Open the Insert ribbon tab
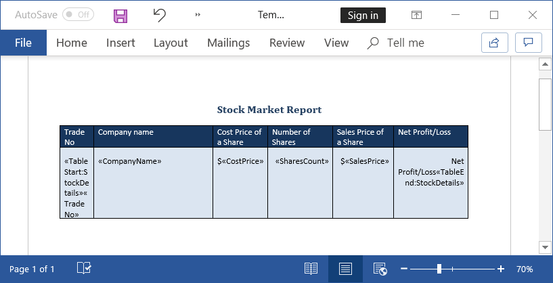This screenshot has height=283, width=553. (120, 43)
